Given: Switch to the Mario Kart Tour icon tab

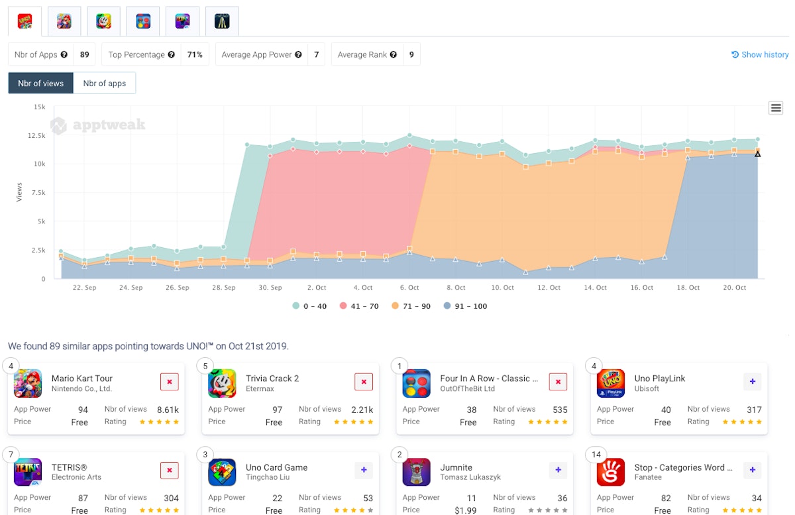Looking at the screenshot, I should (64, 21).
